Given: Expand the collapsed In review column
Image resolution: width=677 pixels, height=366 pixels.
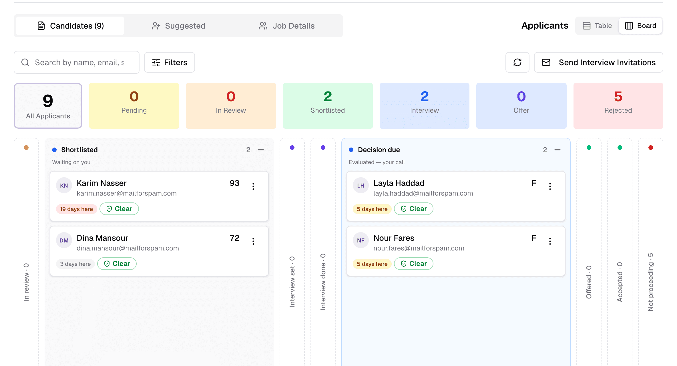Looking at the screenshot, I should [26, 252].
